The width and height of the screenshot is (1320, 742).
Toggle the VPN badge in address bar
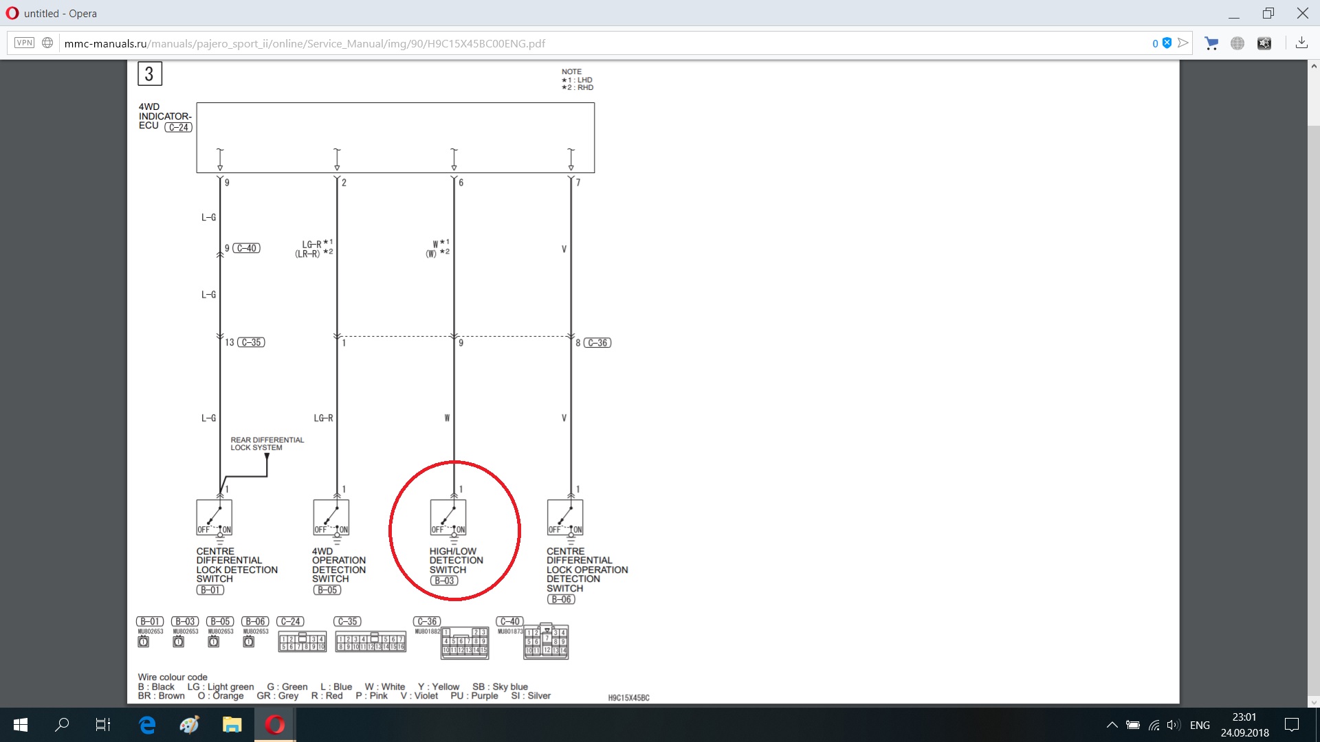[x=24, y=43]
